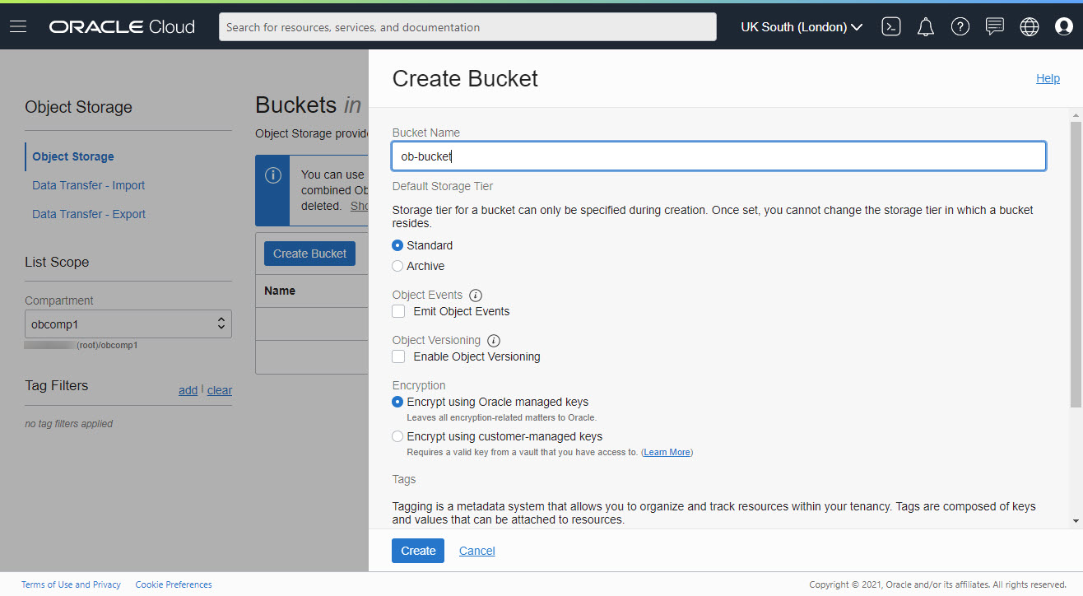The image size is (1083, 596).
Task: Click the Object Events info icon
Action: tap(476, 295)
